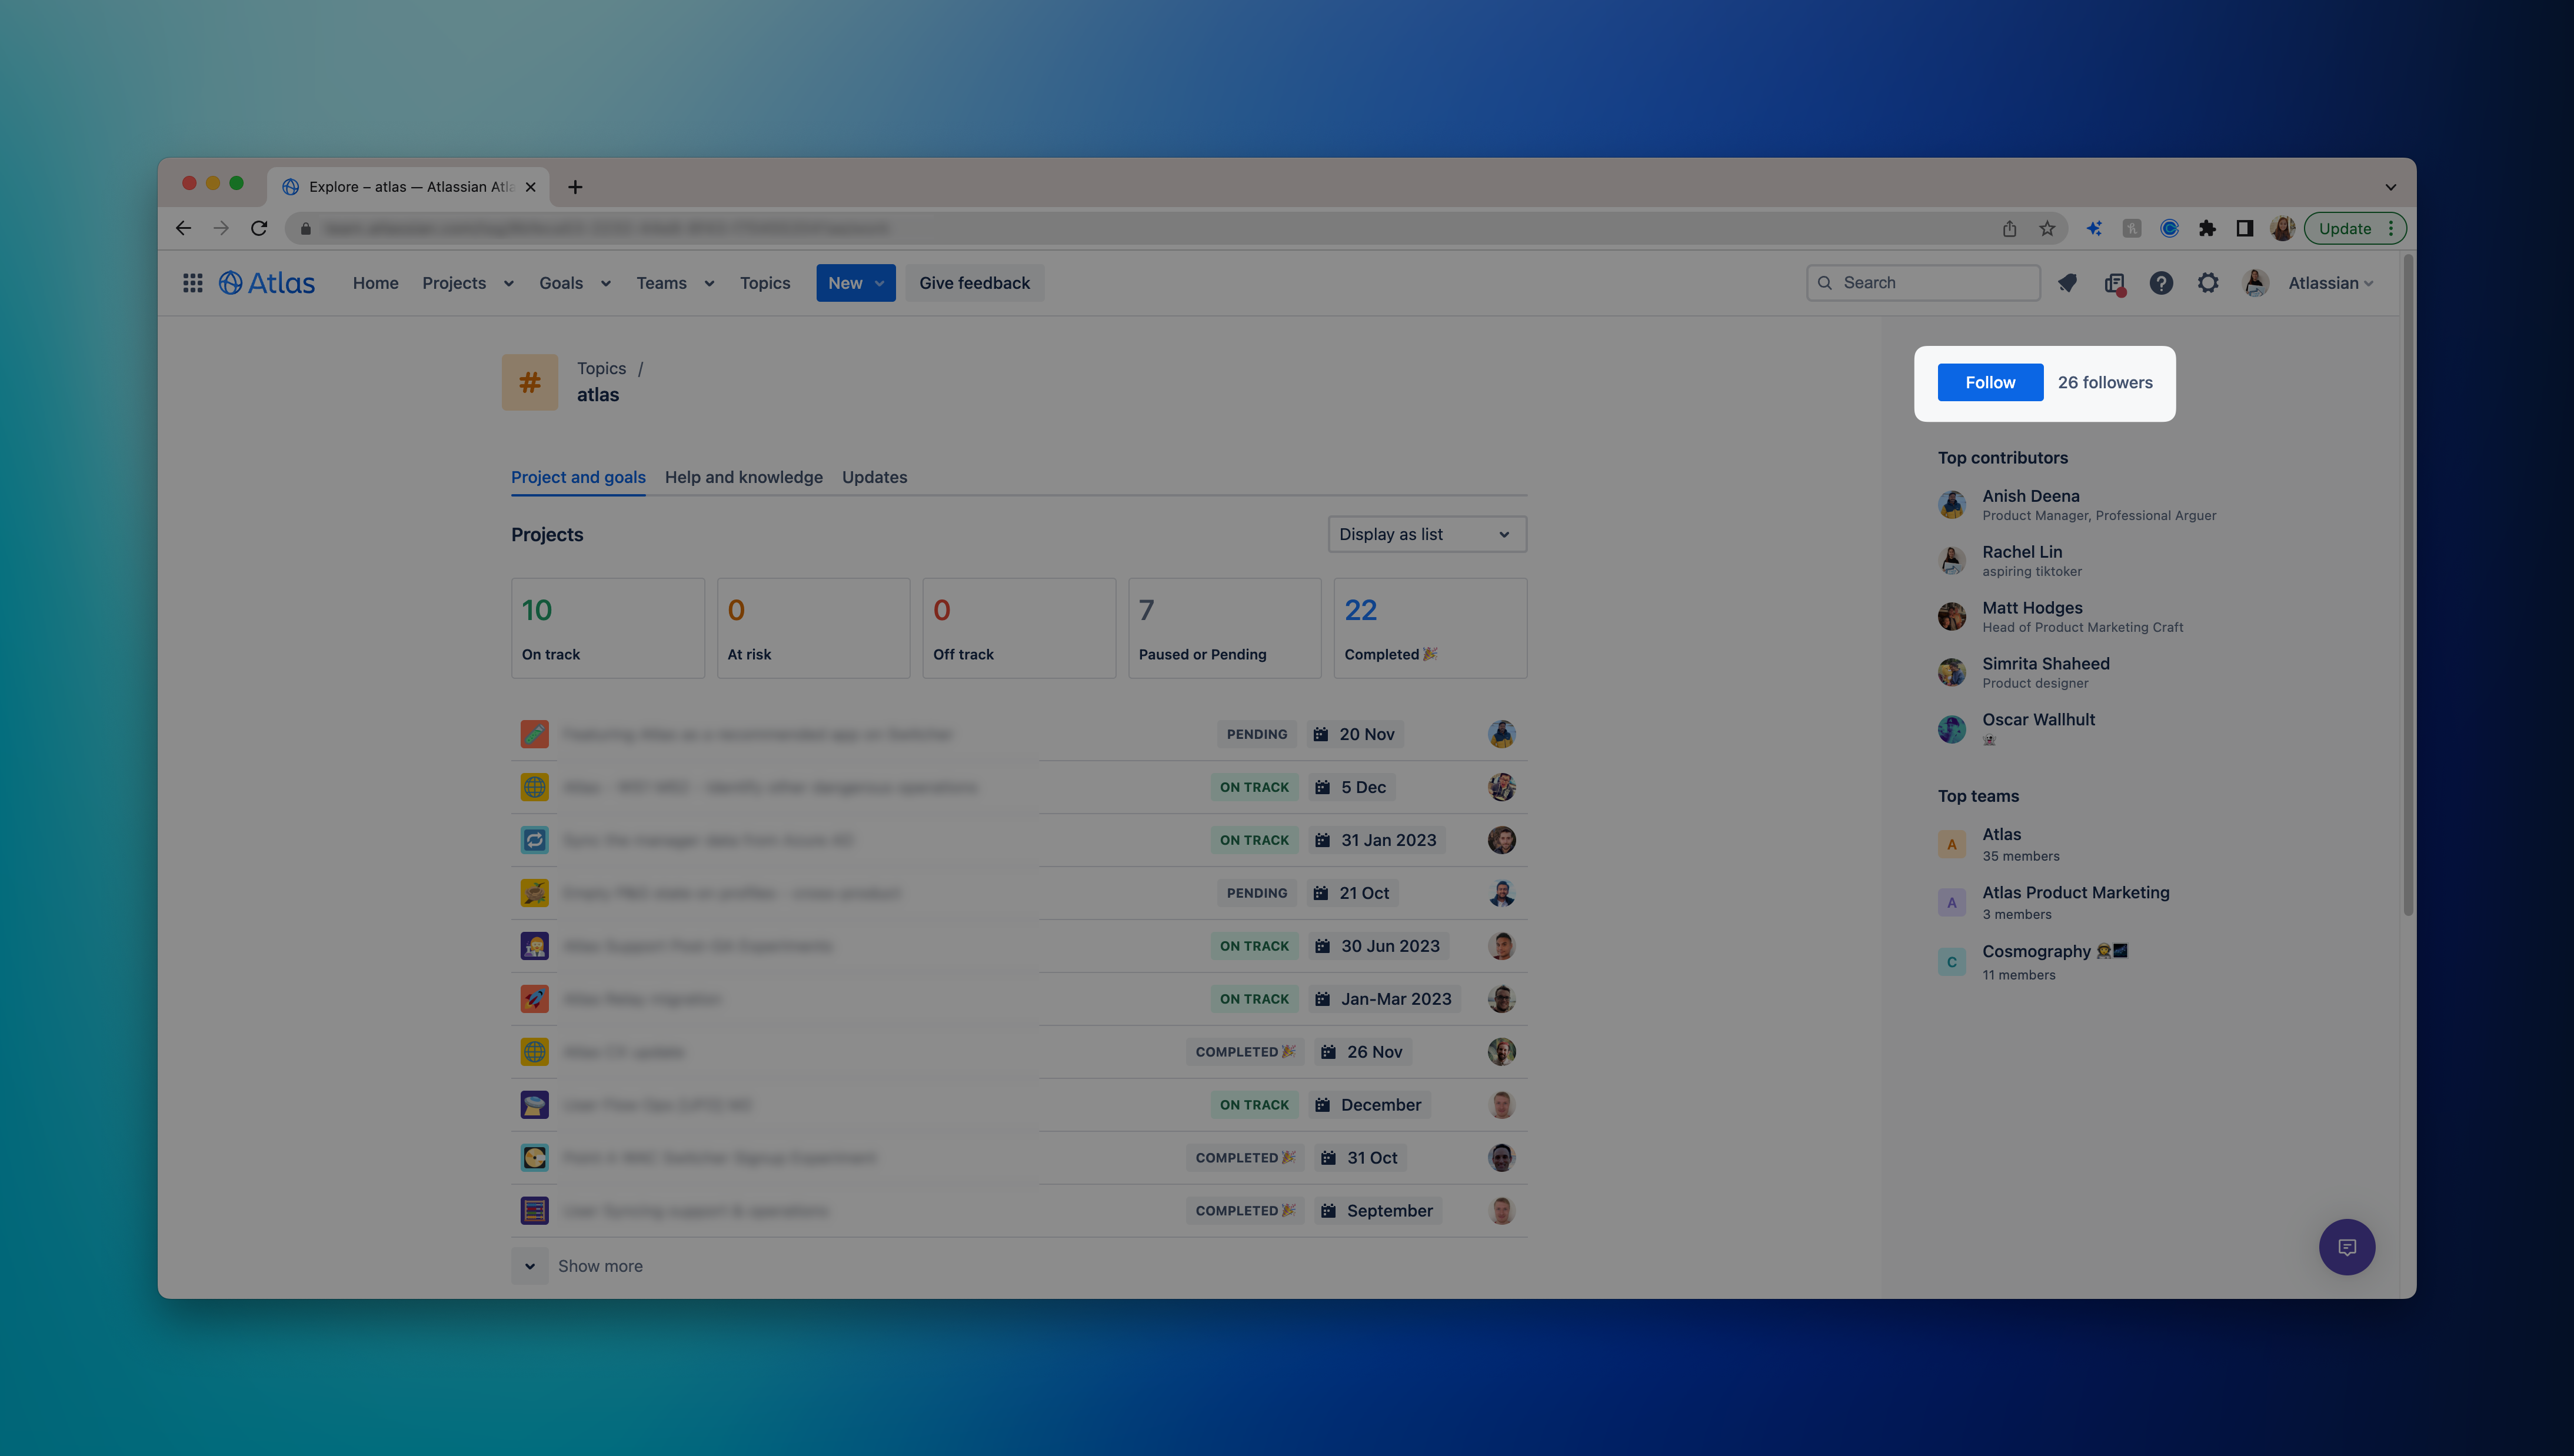Open the notifications bell icon
This screenshot has height=1456, width=2574.
[x=2068, y=283]
